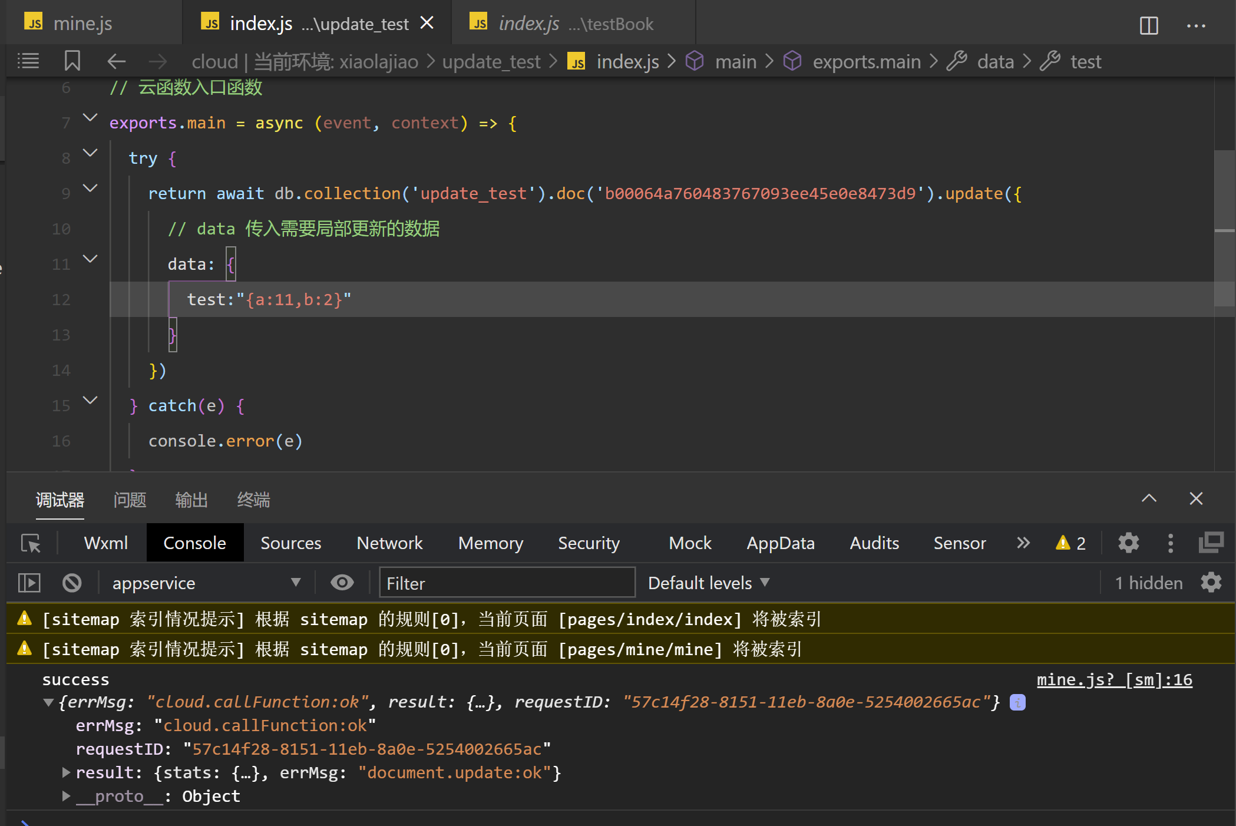Open the Default levels dropdown
The width and height of the screenshot is (1236, 826).
[x=708, y=583]
